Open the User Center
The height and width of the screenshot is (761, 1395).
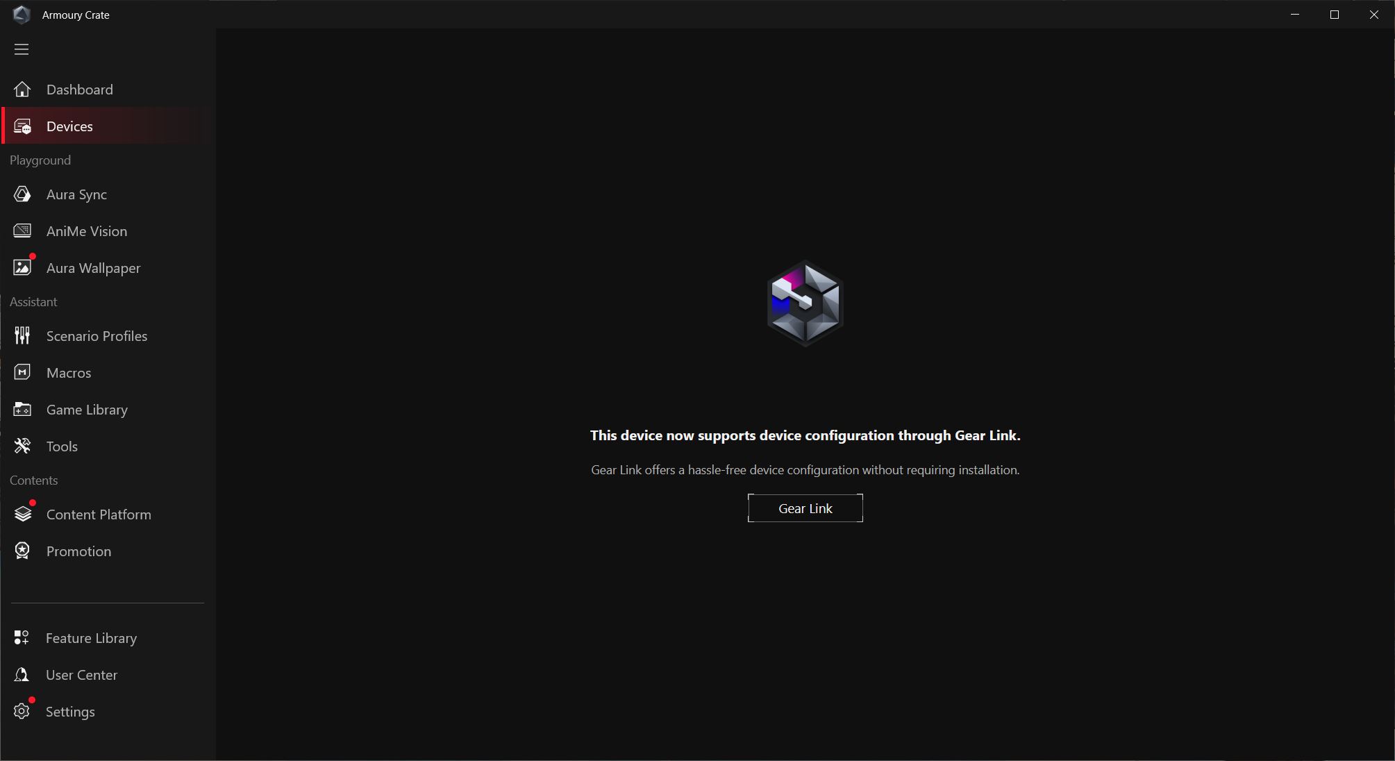(108, 675)
